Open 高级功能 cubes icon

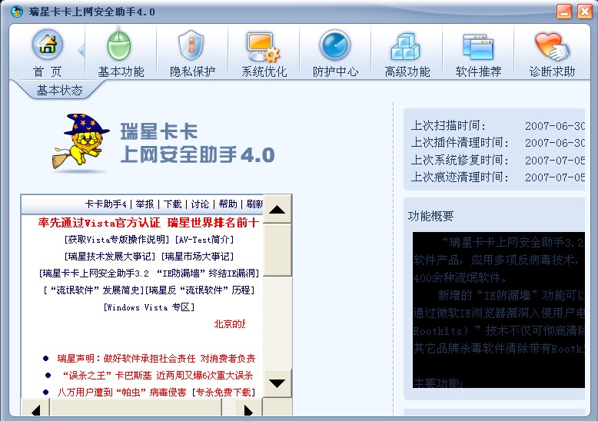tap(405, 47)
